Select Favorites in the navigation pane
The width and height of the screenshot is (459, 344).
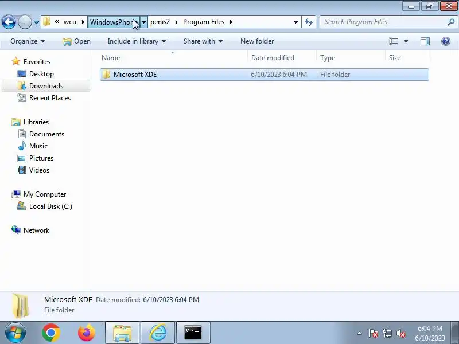tap(37, 62)
